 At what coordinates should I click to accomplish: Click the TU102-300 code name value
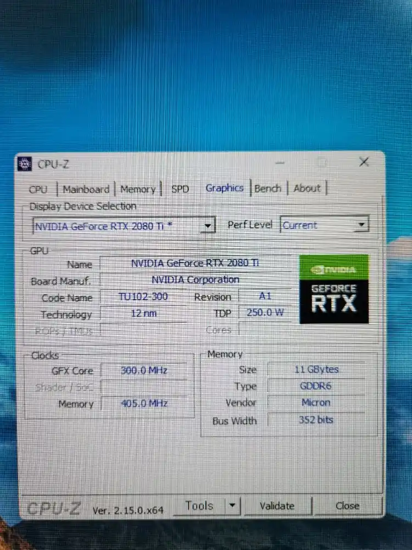[143, 297]
